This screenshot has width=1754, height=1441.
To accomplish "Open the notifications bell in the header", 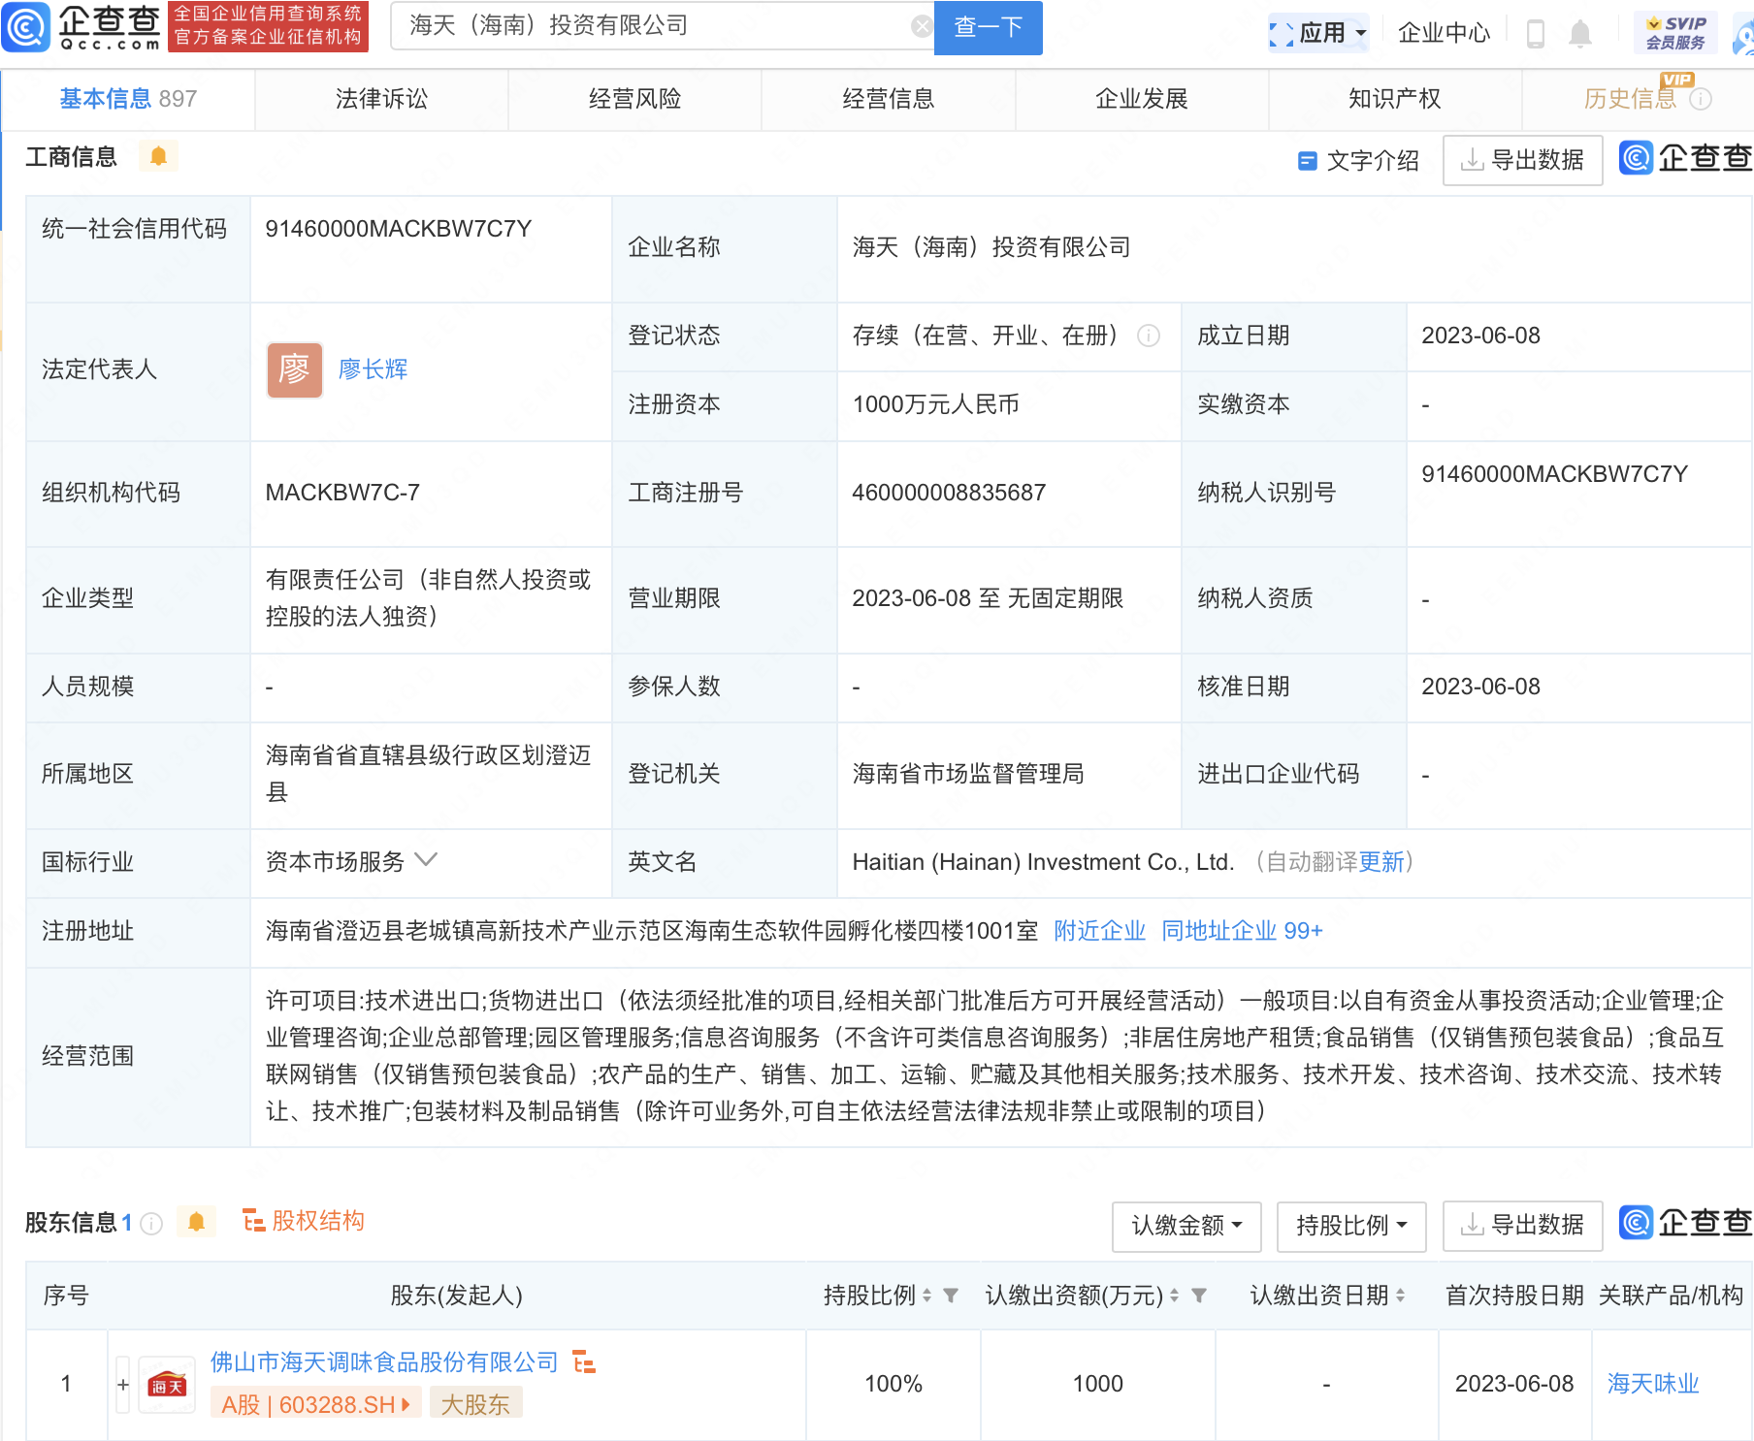I will (x=1579, y=33).
